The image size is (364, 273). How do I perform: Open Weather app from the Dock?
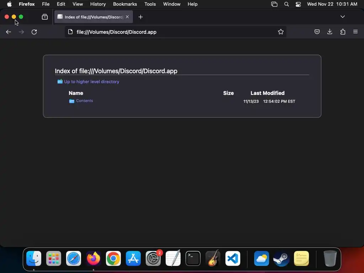[262, 258]
